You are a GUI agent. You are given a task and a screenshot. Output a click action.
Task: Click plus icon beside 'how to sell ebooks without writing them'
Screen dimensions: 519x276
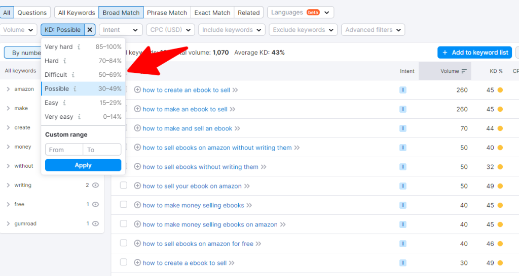click(x=137, y=166)
